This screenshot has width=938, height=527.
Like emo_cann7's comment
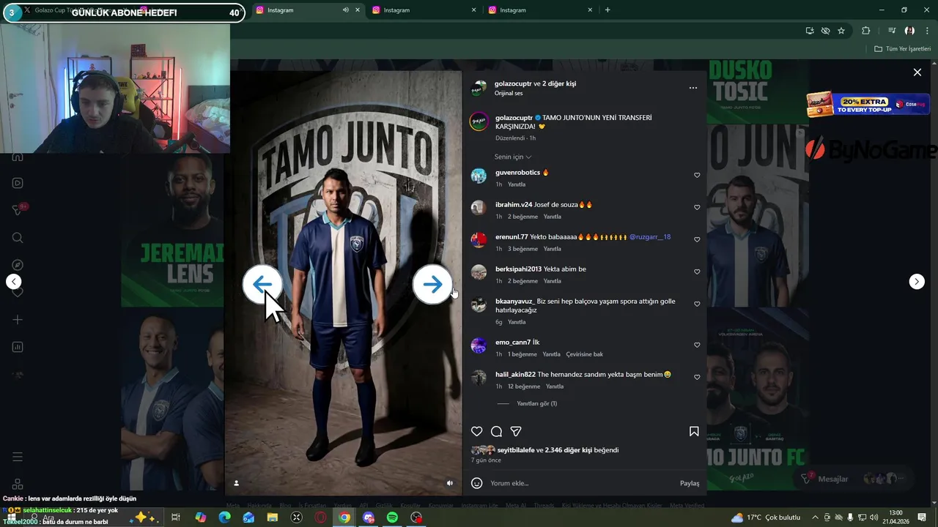click(x=697, y=345)
